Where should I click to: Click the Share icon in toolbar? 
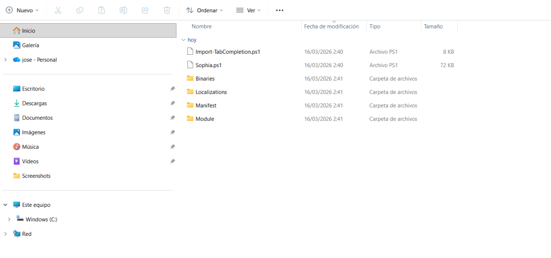145,10
